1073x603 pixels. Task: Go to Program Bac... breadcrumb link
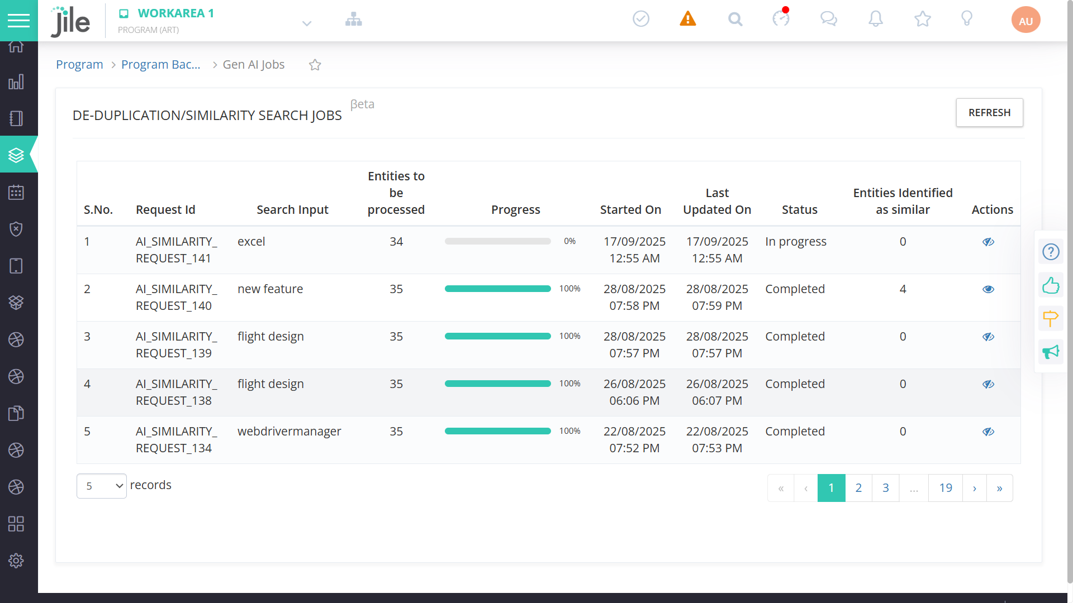coord(160,65)
